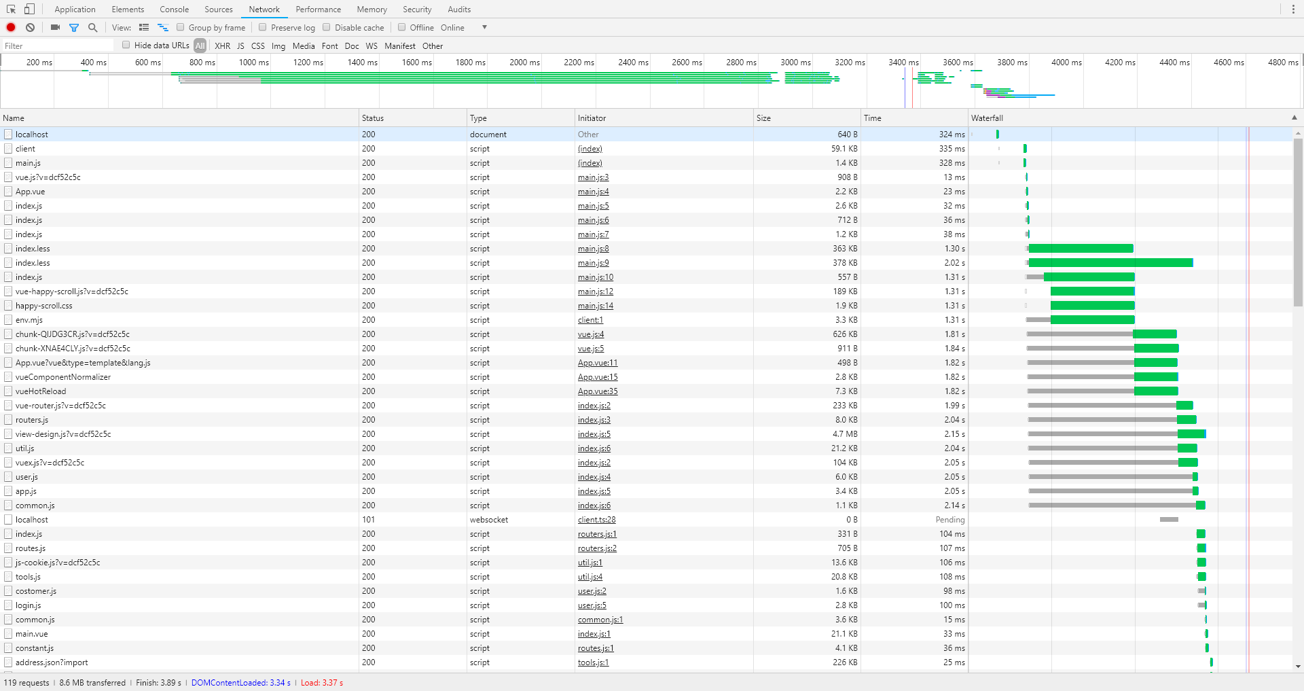The height and width of the screenshot is (691, 1304).
Task: Click the file icon beside App.vue
Action: pyautogui.click(x=8, y=192)
